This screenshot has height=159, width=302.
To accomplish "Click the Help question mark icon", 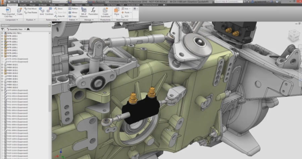I will click(x=277, y=2).
